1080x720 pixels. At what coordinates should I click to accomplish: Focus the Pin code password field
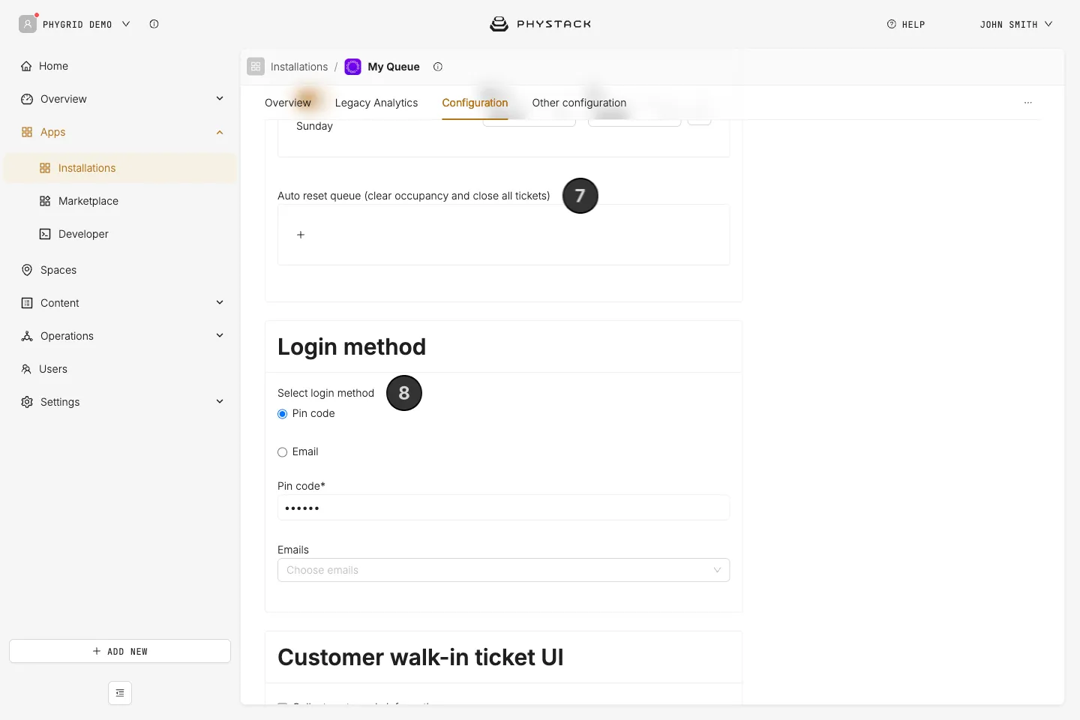503,508
